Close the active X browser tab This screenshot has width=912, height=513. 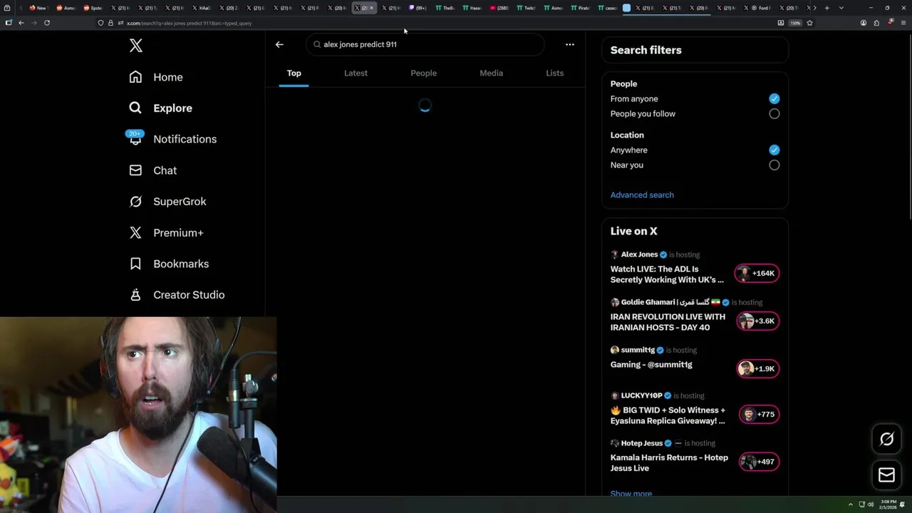coord(371,8)
